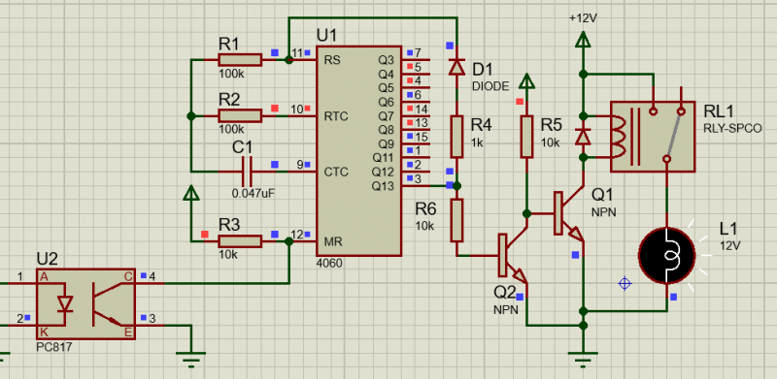Screen dimensions: 777x379
Task: Click resistor R5 10k body
Action: (526, 137)
